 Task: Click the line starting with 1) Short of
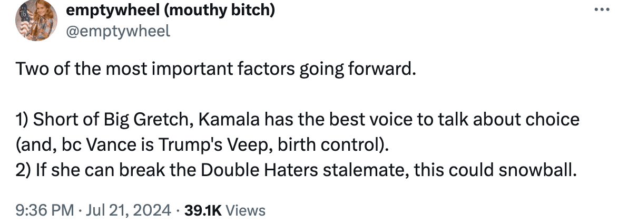(298, 120)
